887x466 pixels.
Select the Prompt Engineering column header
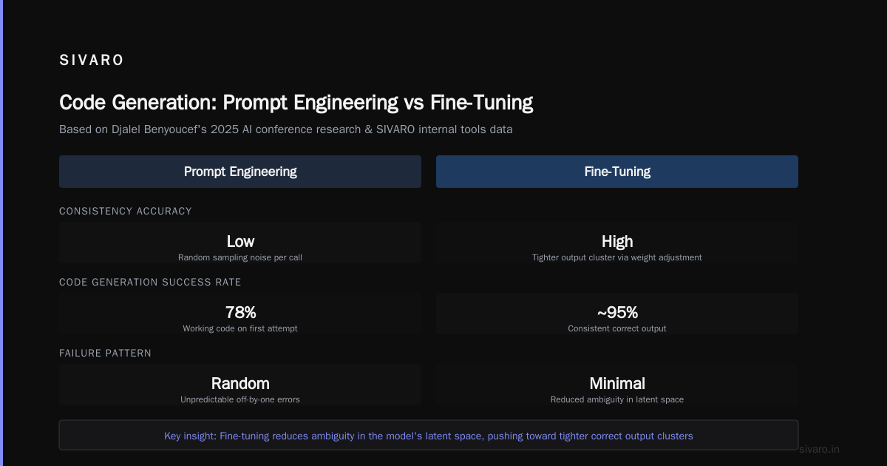click(x=240, y=172)
